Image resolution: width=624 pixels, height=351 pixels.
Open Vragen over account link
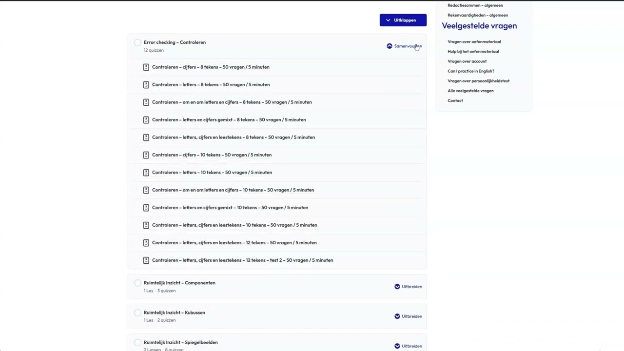tap(467, 61)
